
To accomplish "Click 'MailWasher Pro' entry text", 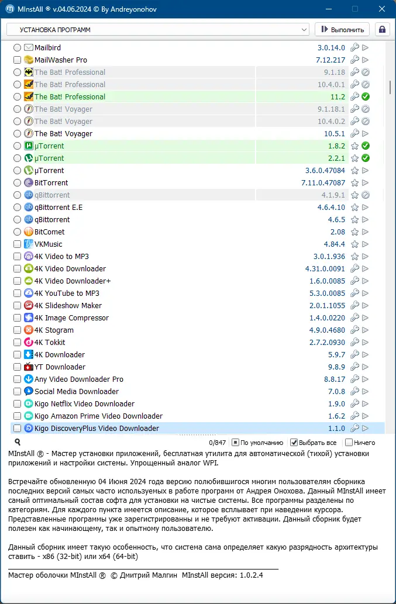I will pos(61,60).
